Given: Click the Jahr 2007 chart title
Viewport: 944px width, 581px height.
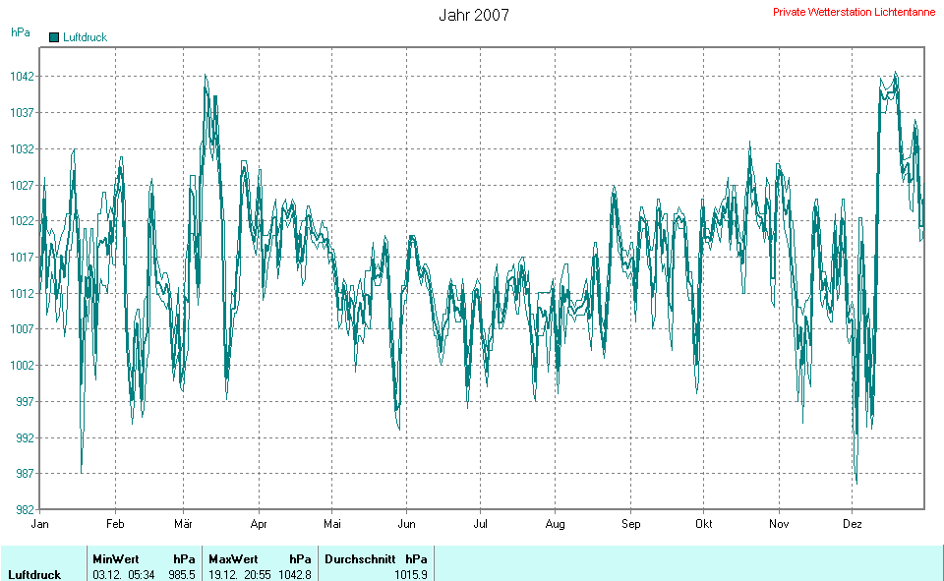Looking at the screenshot, I should (473, 16).
